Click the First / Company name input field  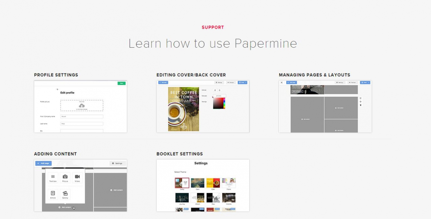(82, 116)
